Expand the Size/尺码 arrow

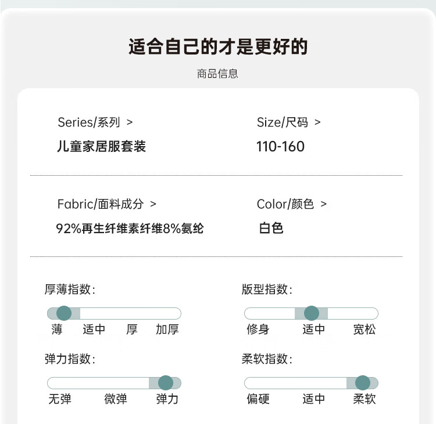tap(317, 122)
